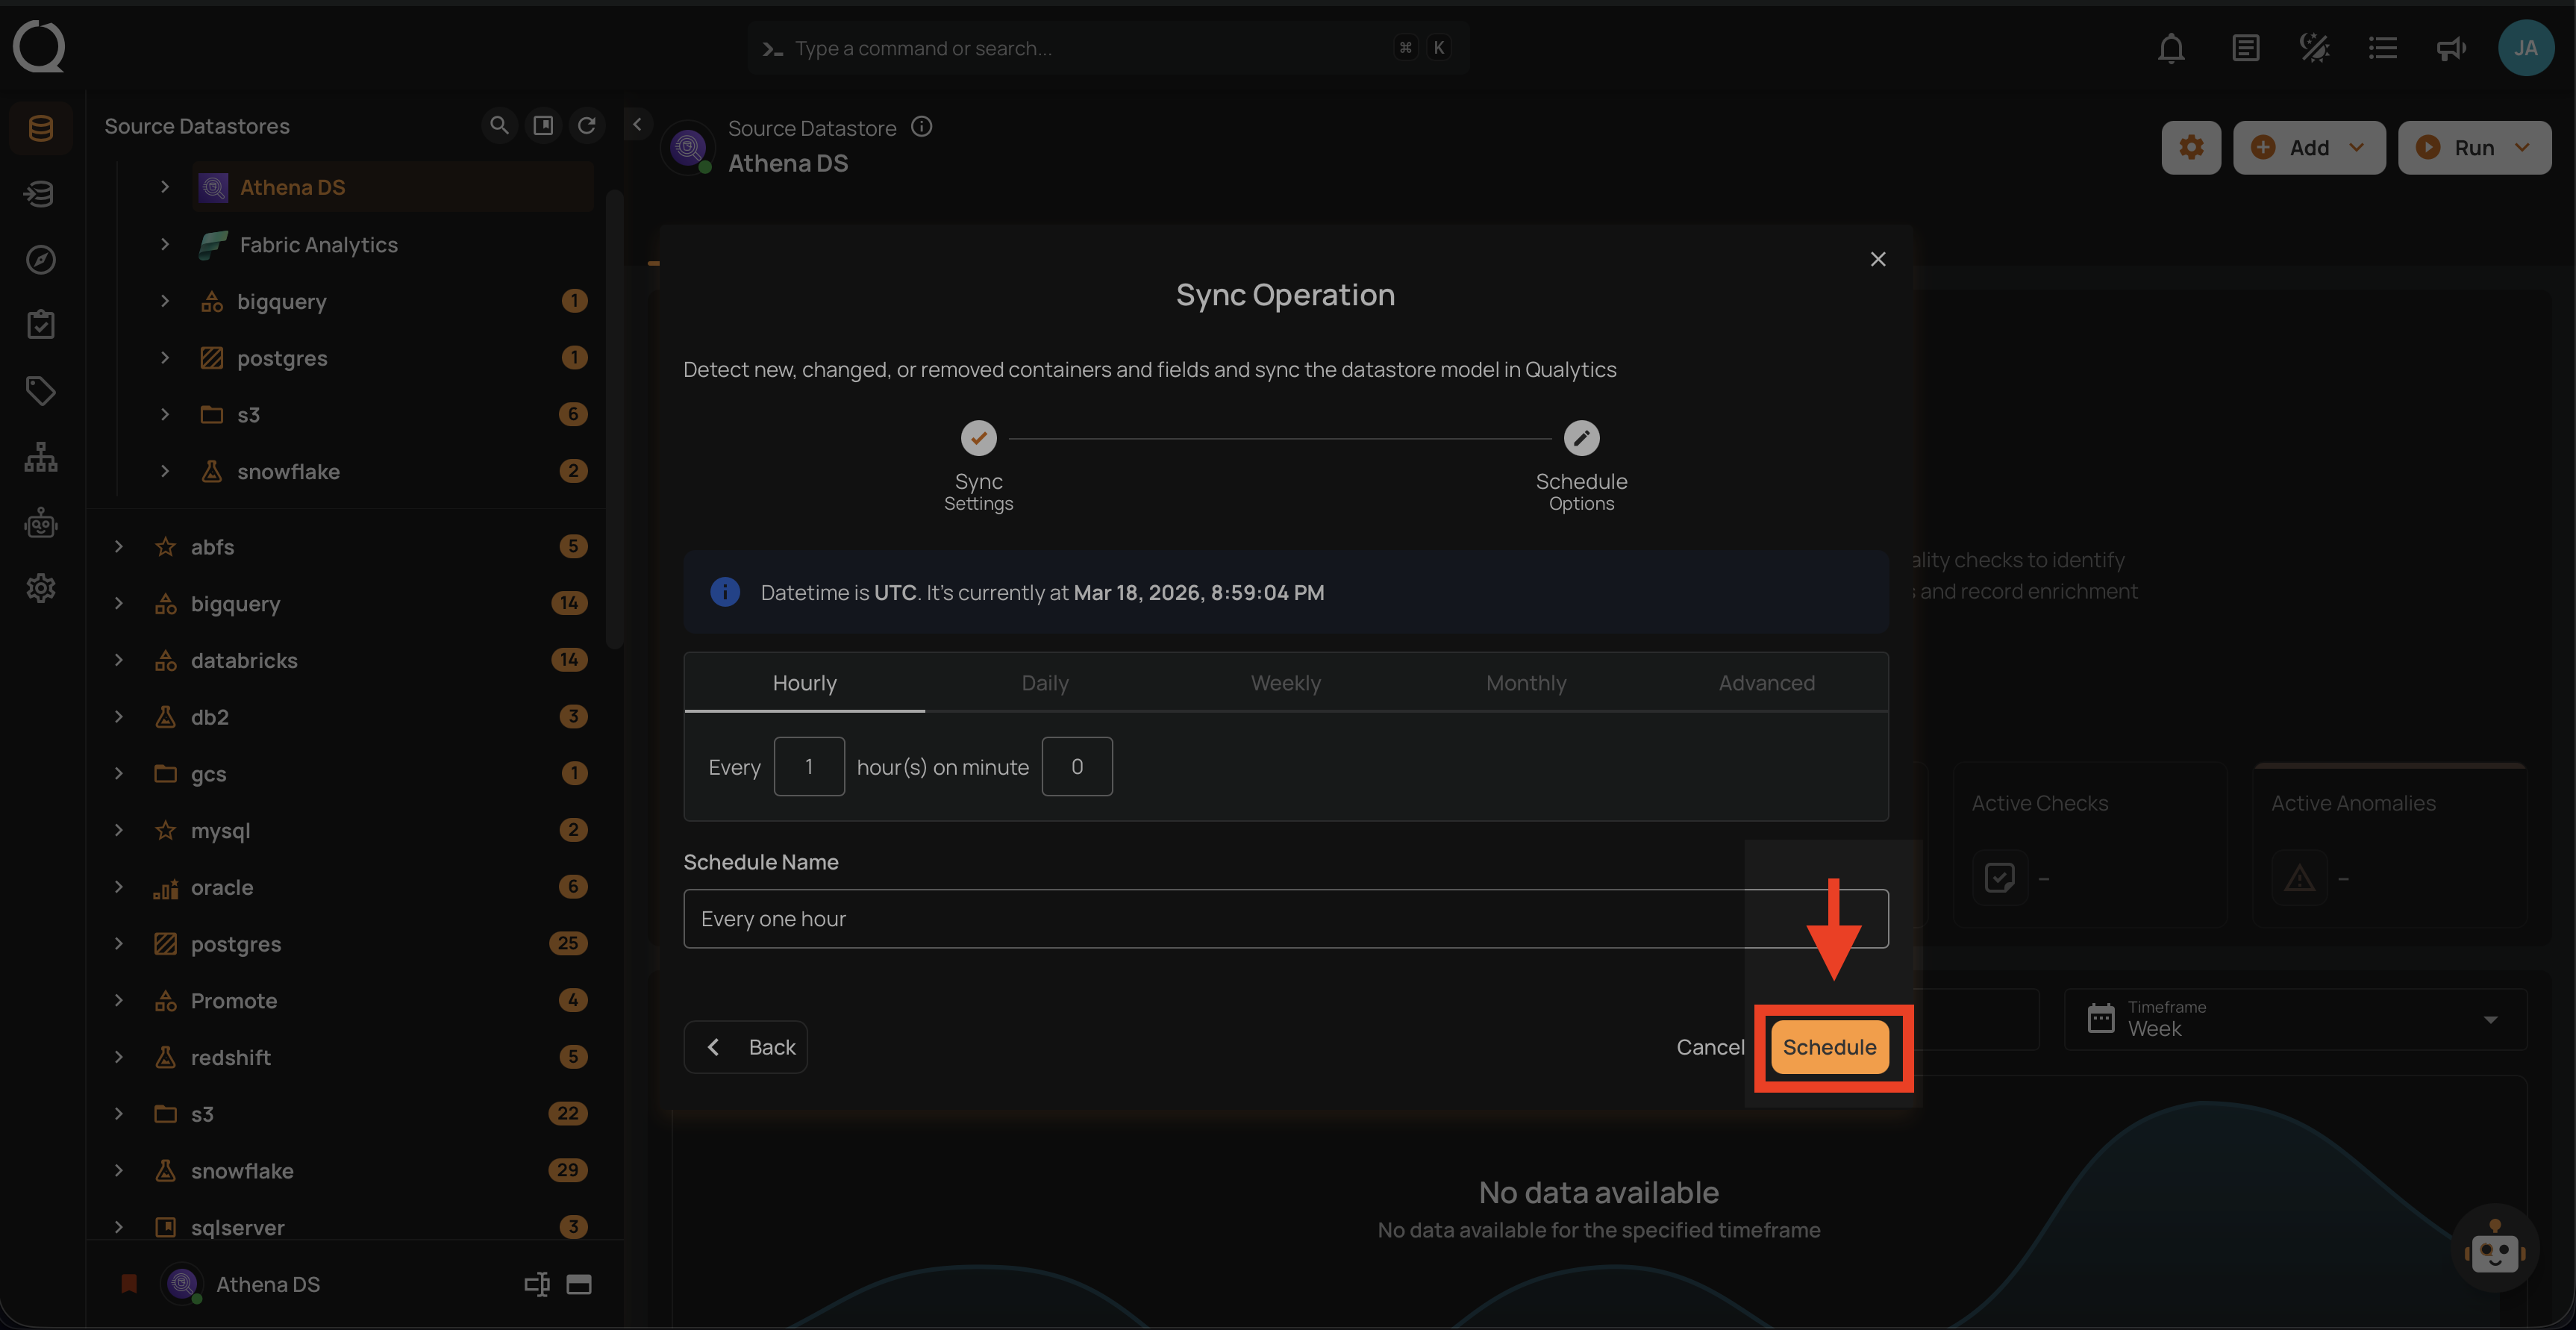Click inside the Schedule Name field

[1100, 918]
